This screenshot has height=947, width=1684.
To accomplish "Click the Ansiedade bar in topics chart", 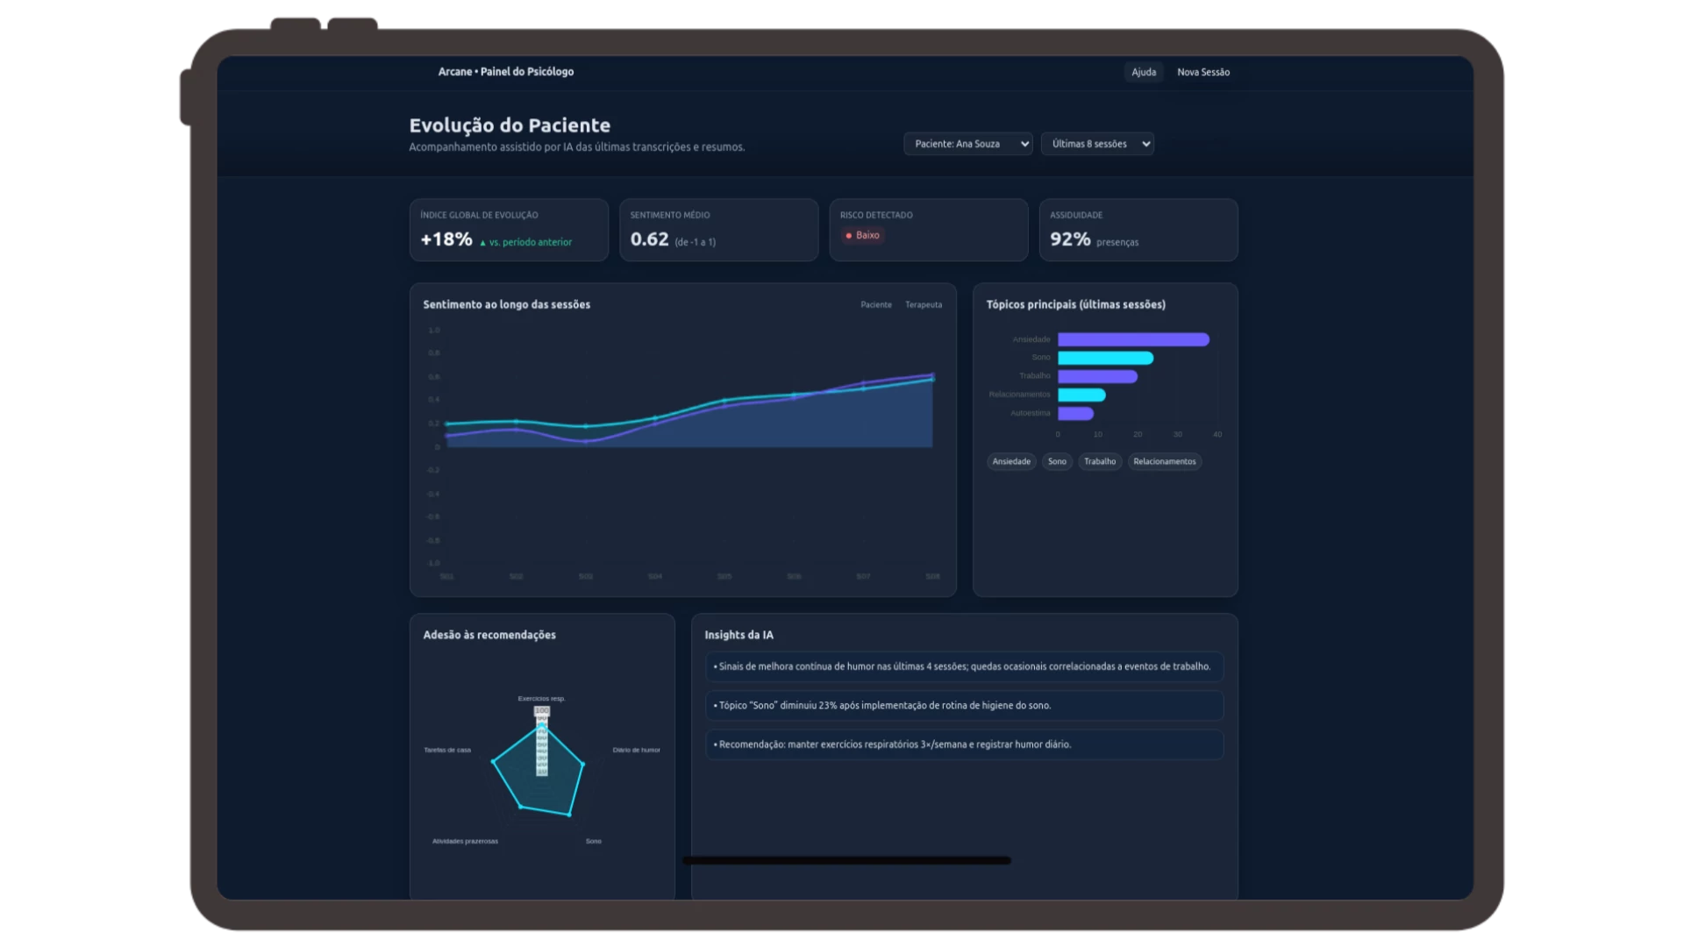I will (x=1132, y=339).
